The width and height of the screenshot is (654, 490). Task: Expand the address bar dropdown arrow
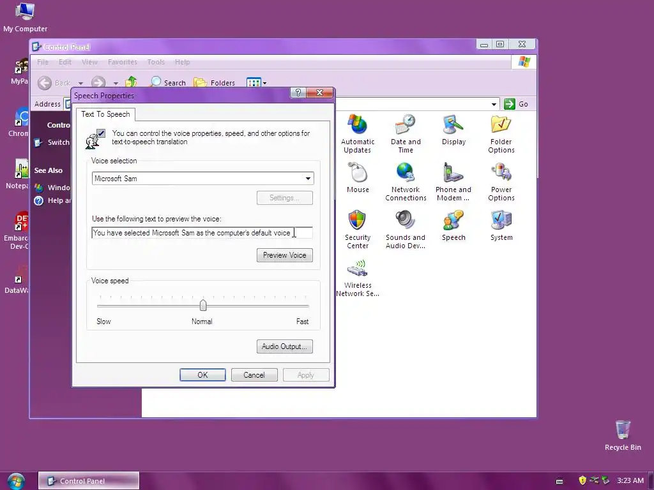click(494, 104)
